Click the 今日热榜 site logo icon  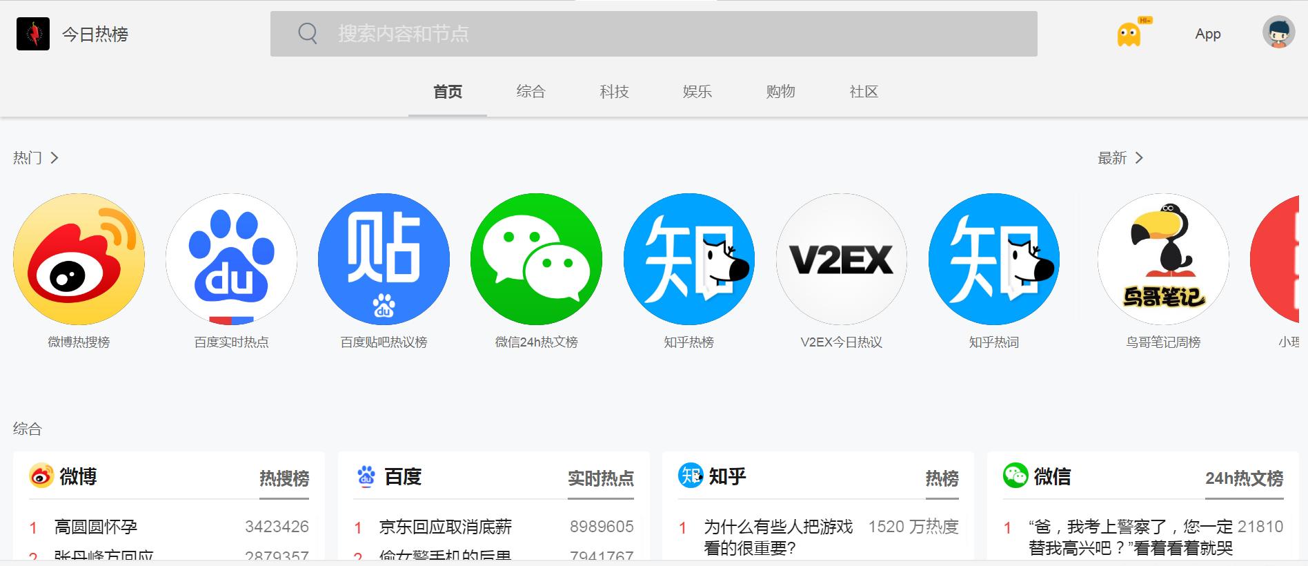click(33, 34)
